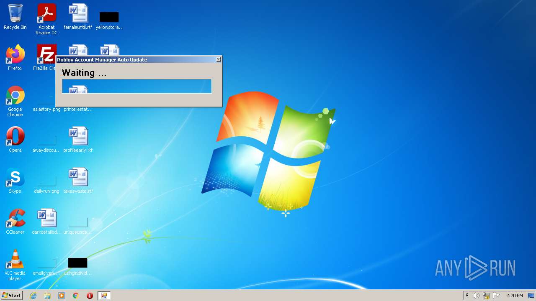Launch Firefox desktop shortcut
The height and width of the screenshot is (301, 536).
pos(15,58)
